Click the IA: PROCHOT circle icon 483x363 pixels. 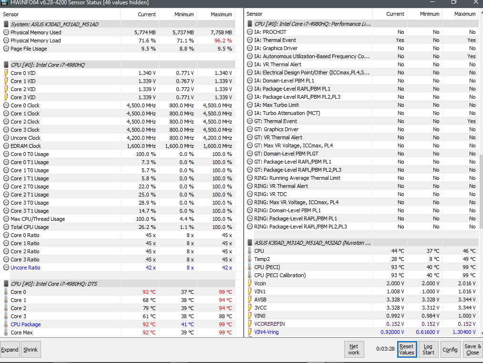pos(250,32)
